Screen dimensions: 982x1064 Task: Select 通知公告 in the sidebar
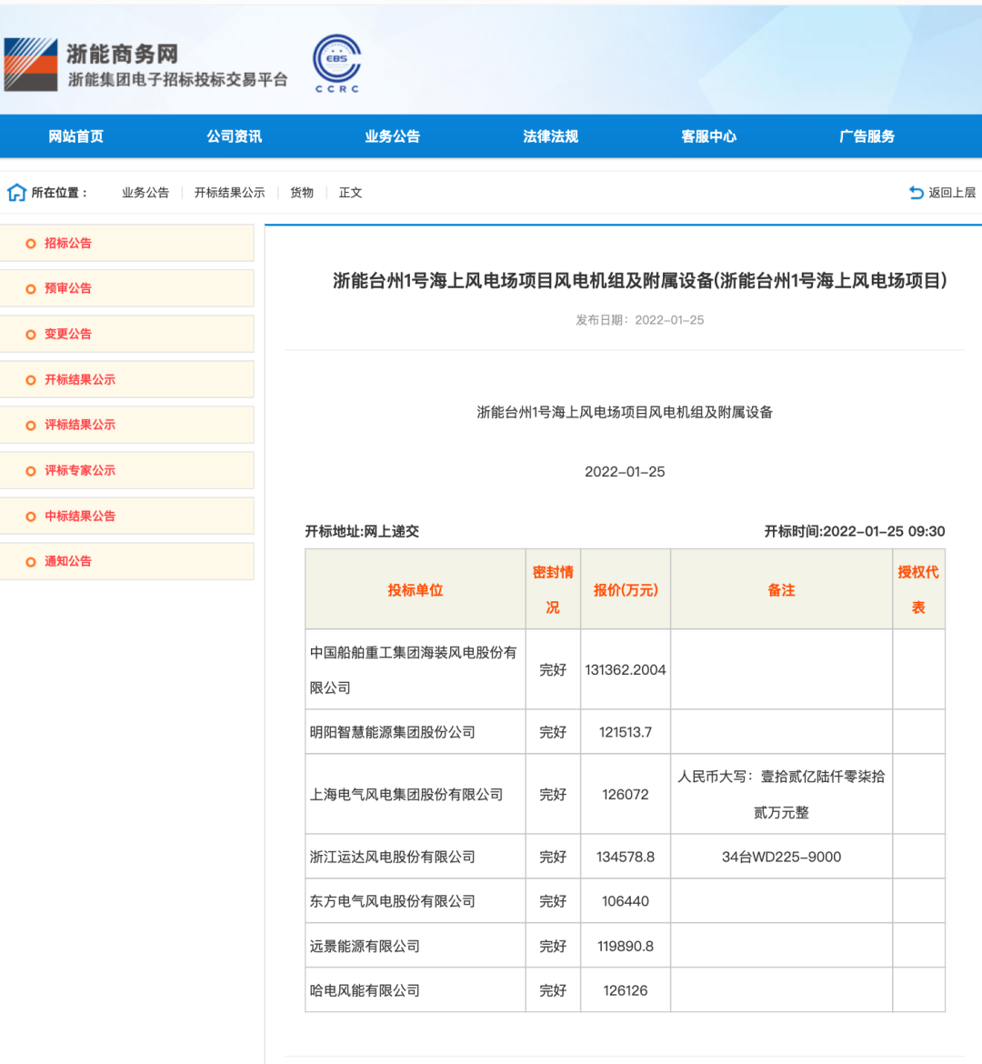pyautogui.click(x=127, y=561)
